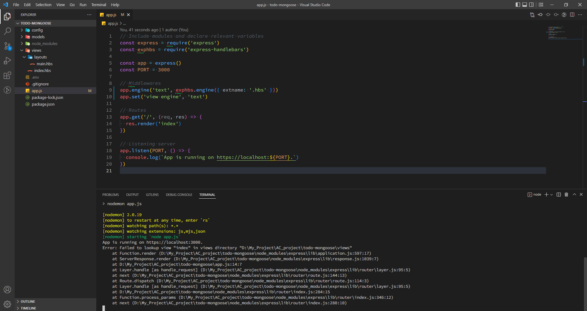Screen dimensions: 587x311
Task: Select the node terminal instance
Action: point(534,194)
